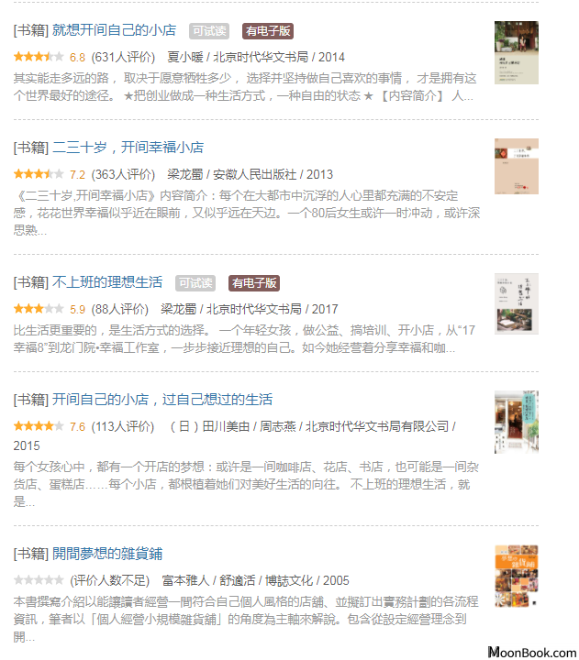Open cover thumbnail of 田川美由 book

tap(517, 423)
